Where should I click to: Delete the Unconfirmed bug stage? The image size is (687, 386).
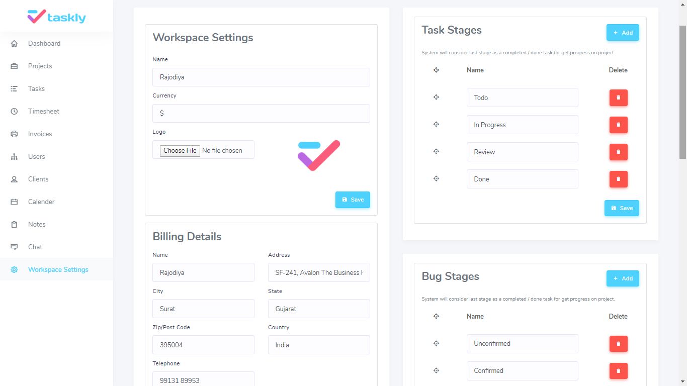tap(618, 344)
